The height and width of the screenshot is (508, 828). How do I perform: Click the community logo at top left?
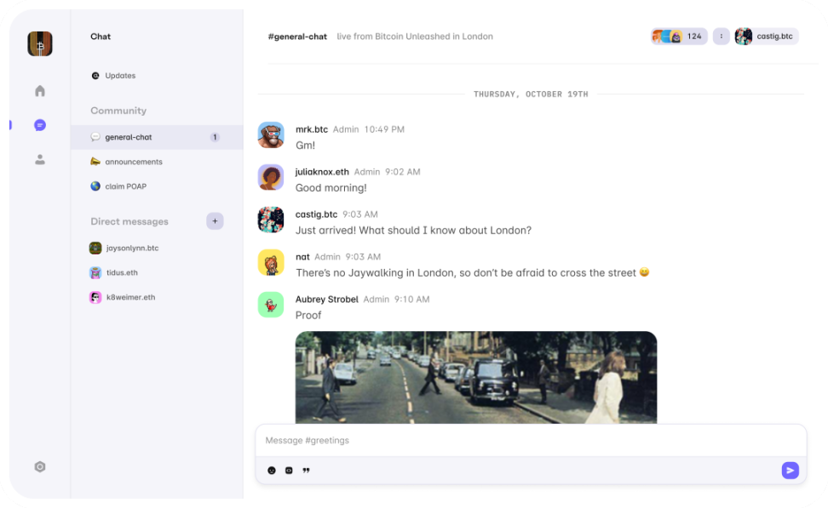point(40,43)
